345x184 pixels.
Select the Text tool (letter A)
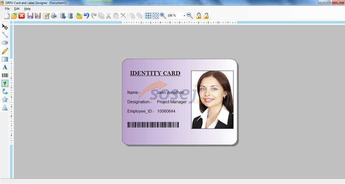click(x=5, y=67)
